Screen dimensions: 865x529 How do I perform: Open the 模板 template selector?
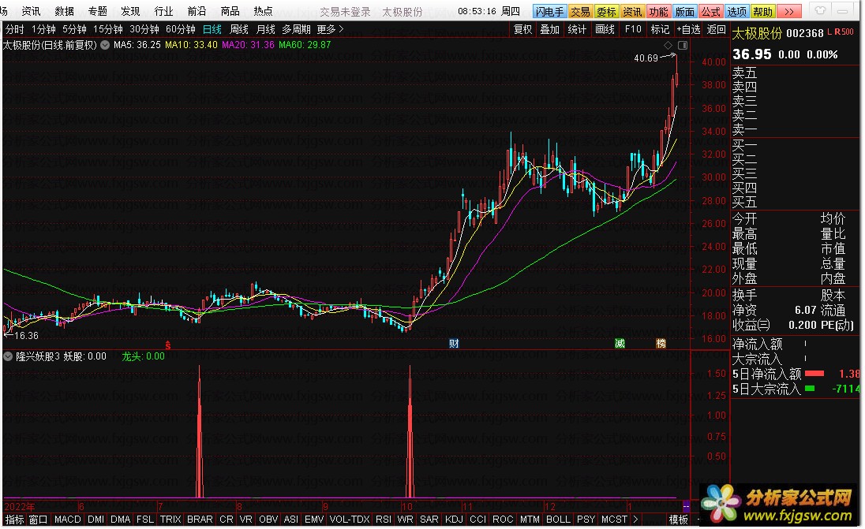point(679,520)
